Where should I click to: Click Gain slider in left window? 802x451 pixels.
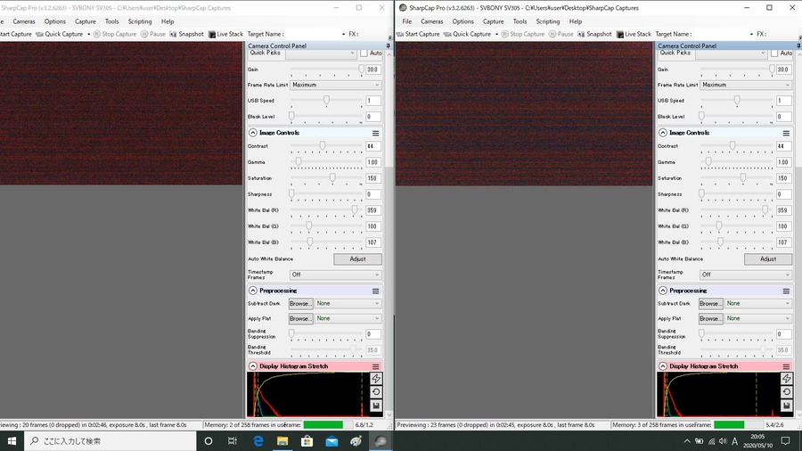coord(327,69)
